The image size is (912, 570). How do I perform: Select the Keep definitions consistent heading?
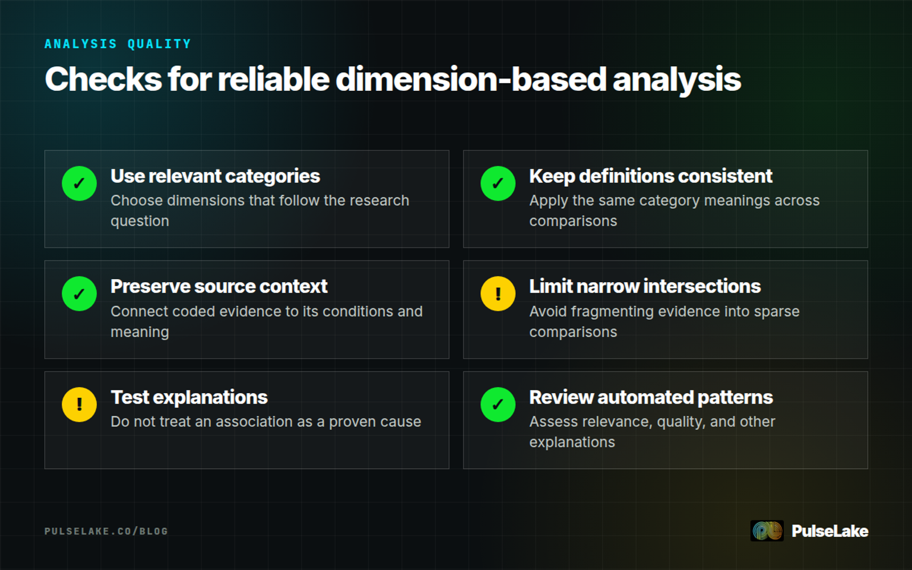pos(651,176)
